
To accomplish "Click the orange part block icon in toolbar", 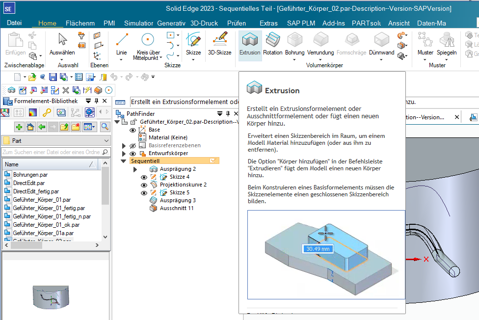I will [x=98, y=90].
